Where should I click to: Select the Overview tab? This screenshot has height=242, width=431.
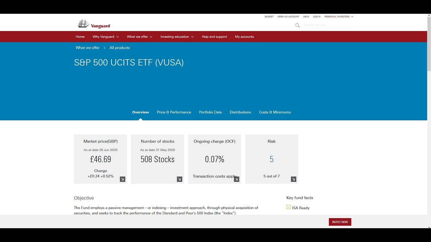pos(140,112)
